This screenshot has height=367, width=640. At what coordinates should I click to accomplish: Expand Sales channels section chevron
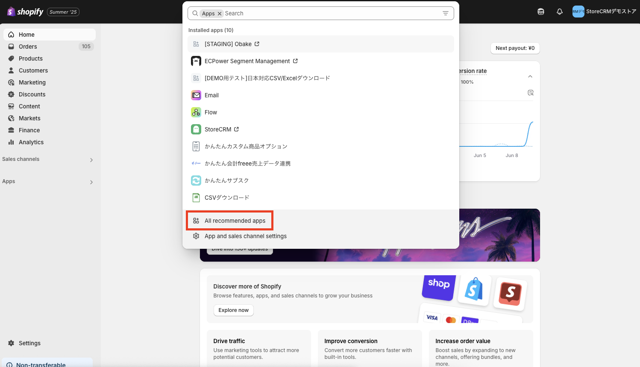pos(91,160)
